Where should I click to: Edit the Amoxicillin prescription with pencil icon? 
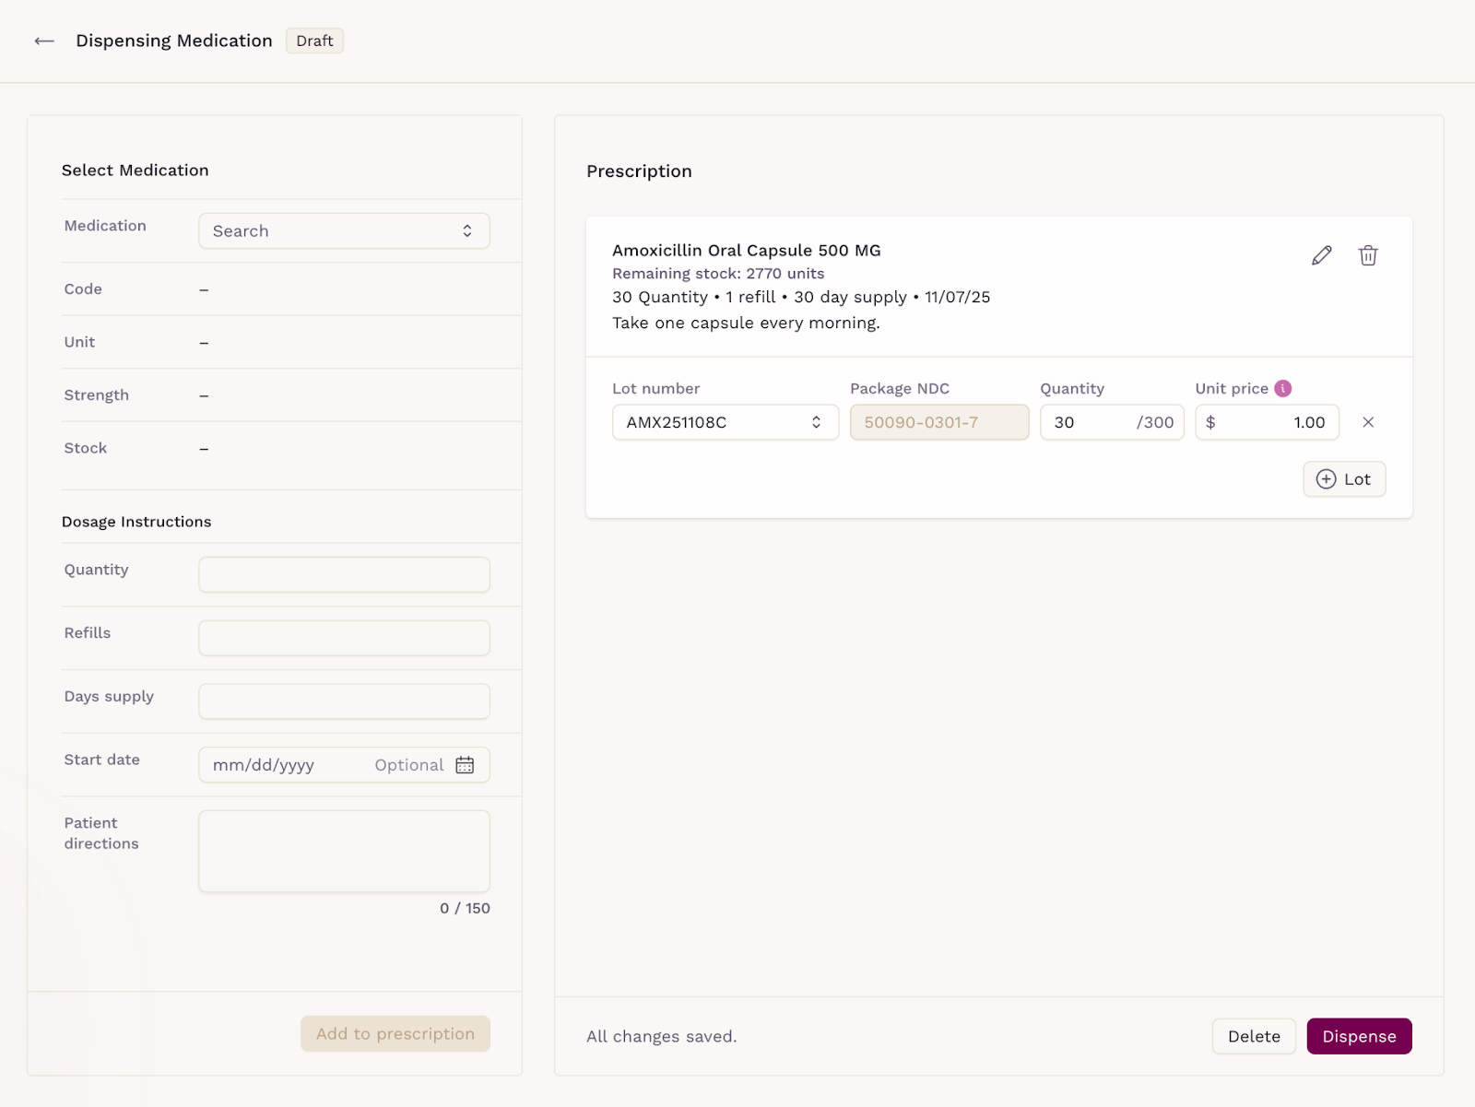[1321, 255]
